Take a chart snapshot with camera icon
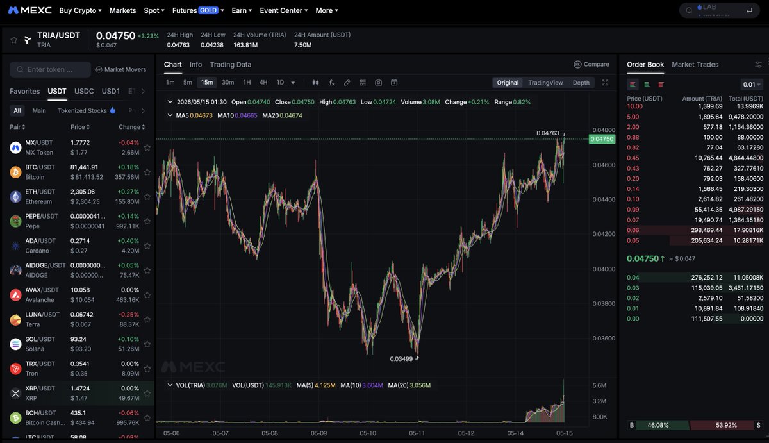Screen dimensions: 769x443 (379, 83)
